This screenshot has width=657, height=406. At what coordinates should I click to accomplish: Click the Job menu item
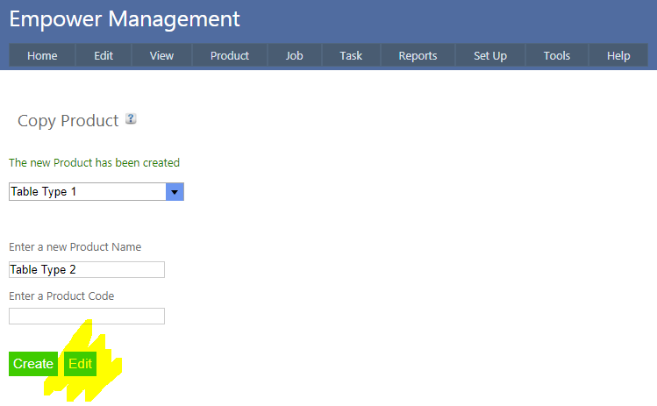pos(295,55)
